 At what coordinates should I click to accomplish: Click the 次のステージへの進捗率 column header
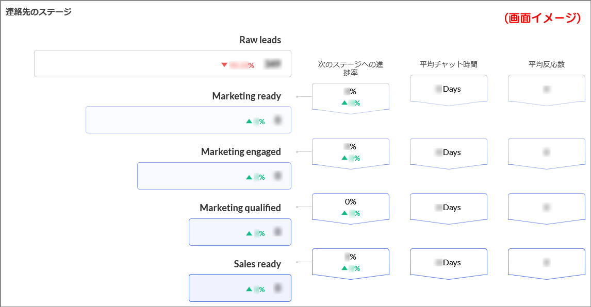pyautogui.click(x=351, y=69)
